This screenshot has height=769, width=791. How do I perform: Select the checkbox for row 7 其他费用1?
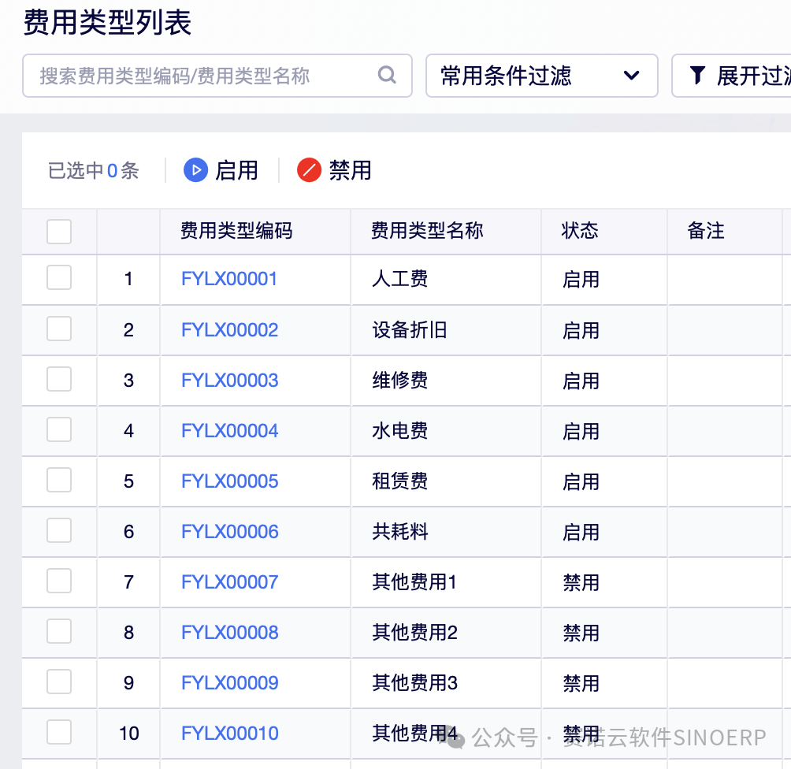(x=59, y=581)
